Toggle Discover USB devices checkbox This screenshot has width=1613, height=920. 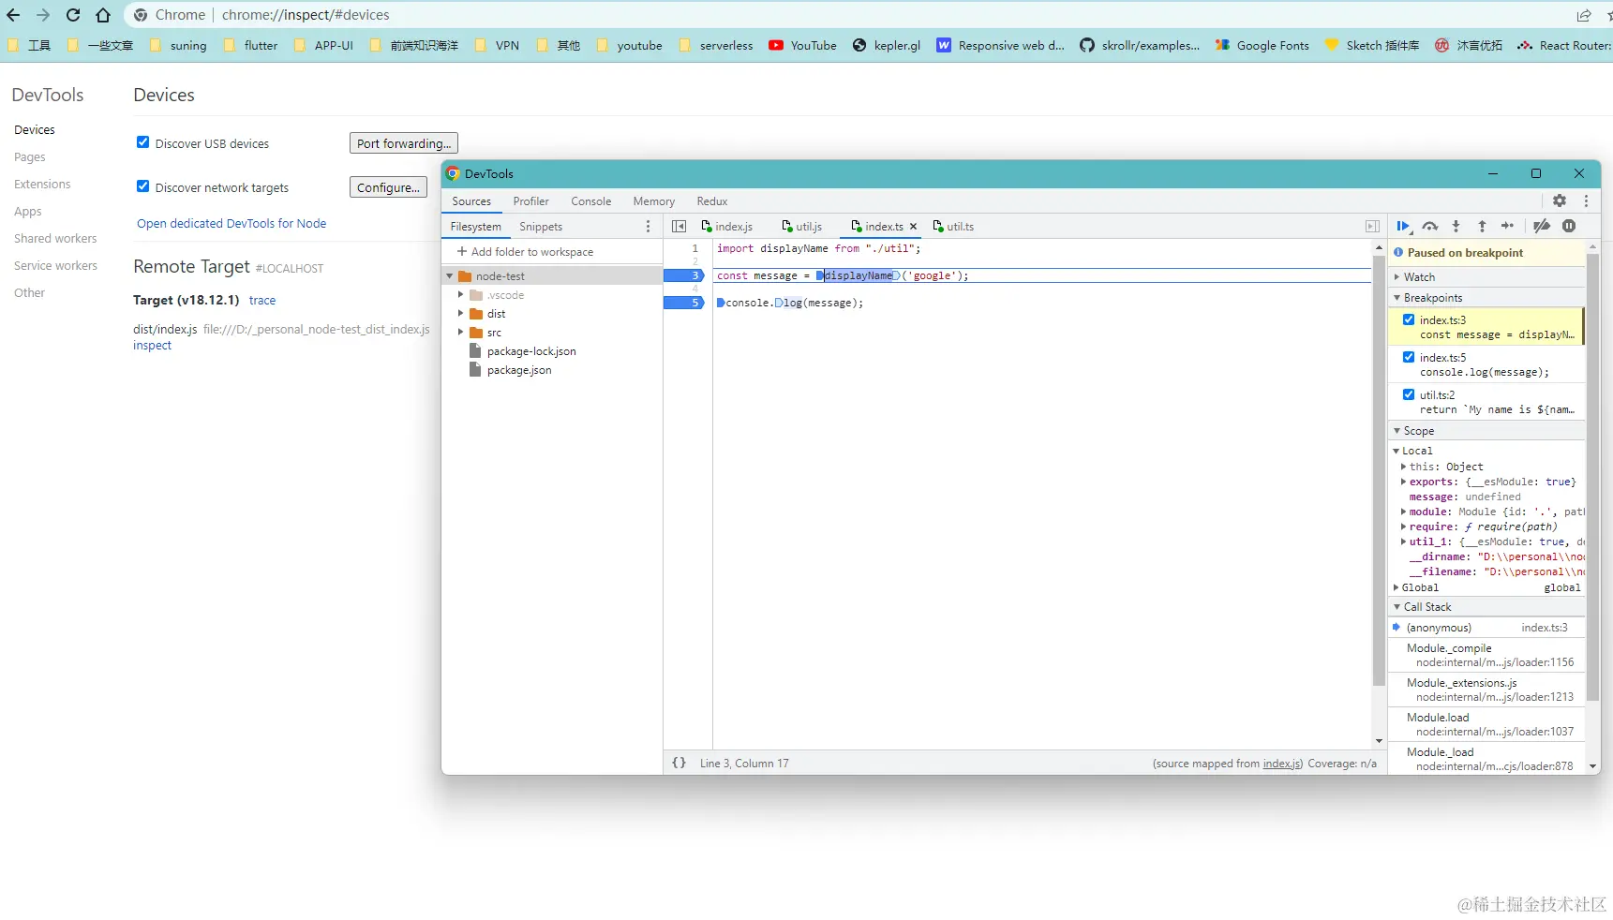[142, 142]
